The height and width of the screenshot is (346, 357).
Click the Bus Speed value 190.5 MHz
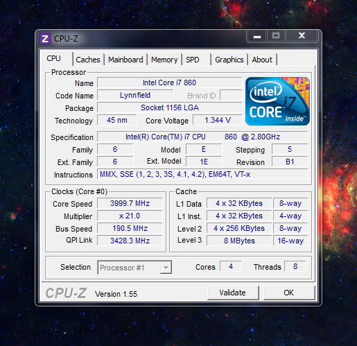coord(130,228)
